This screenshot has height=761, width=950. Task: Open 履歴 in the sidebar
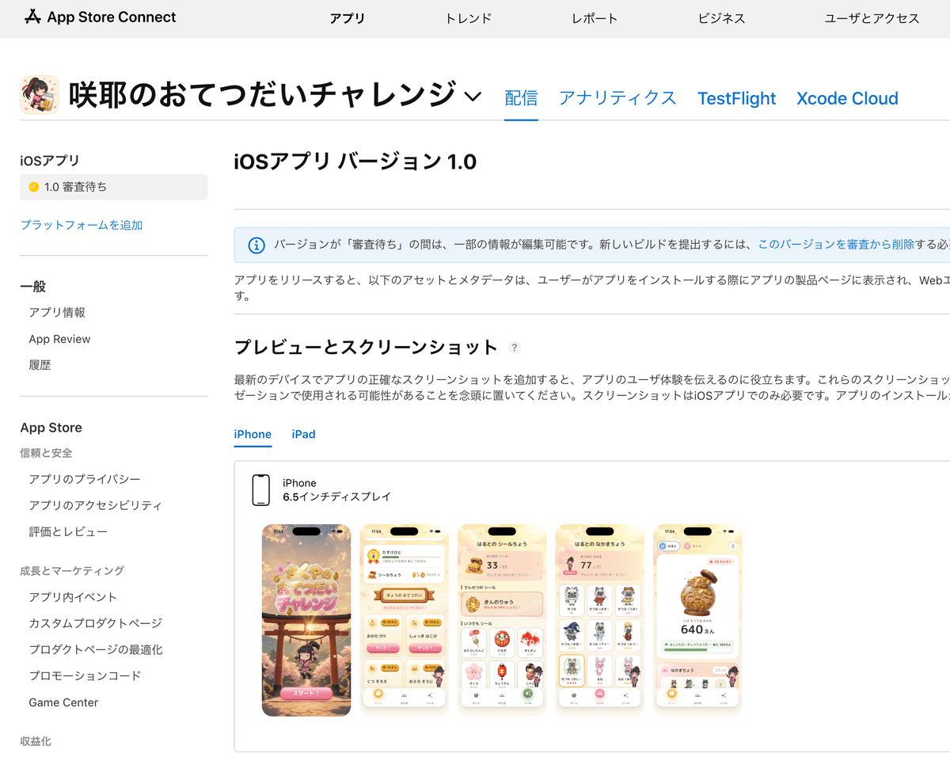click(x=40, y=365)
